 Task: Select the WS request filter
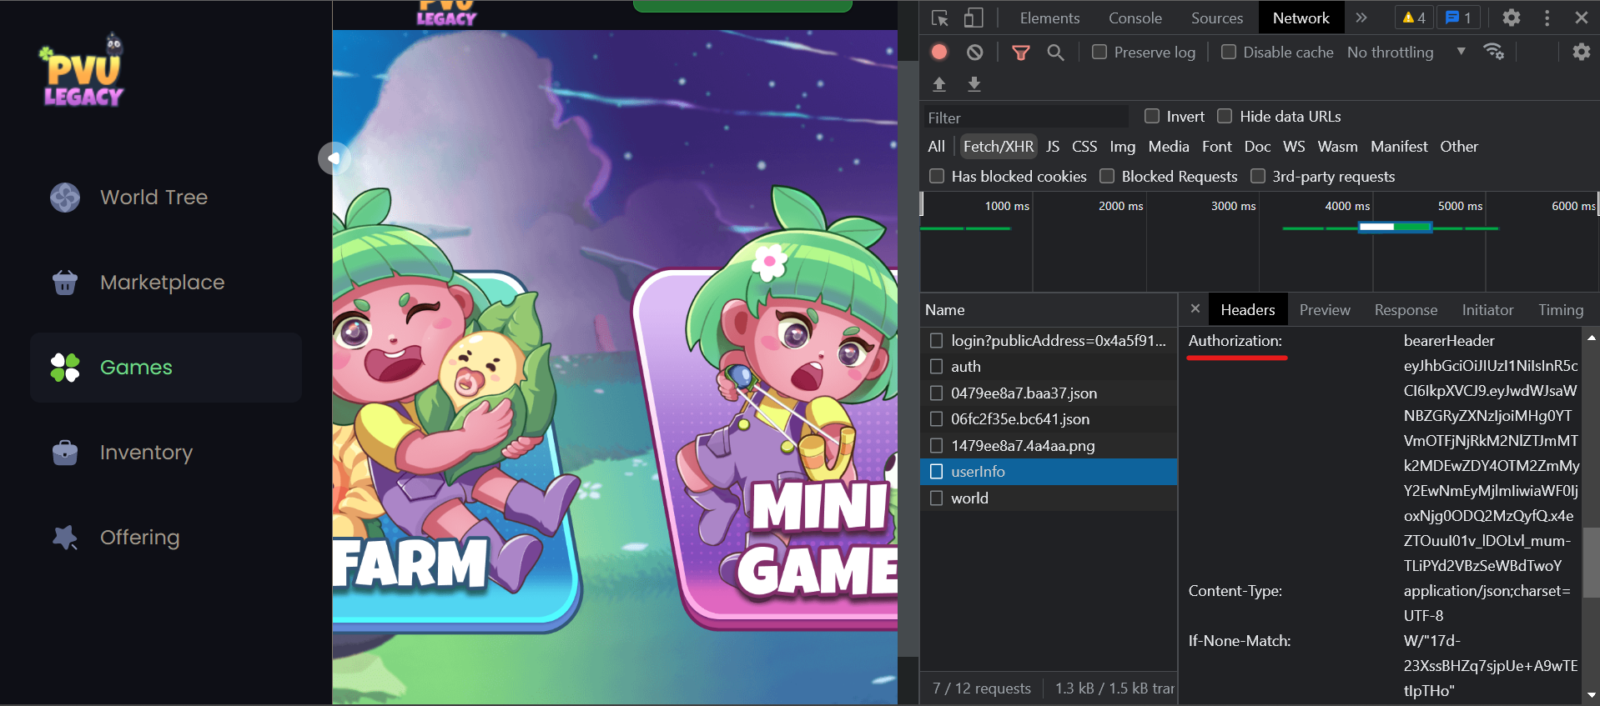click(x=1294, y=147)
